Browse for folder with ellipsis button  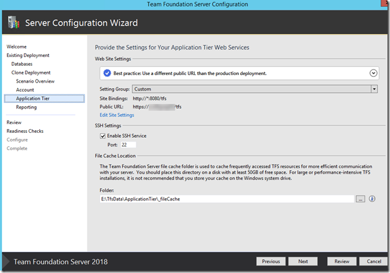point(360,199)
